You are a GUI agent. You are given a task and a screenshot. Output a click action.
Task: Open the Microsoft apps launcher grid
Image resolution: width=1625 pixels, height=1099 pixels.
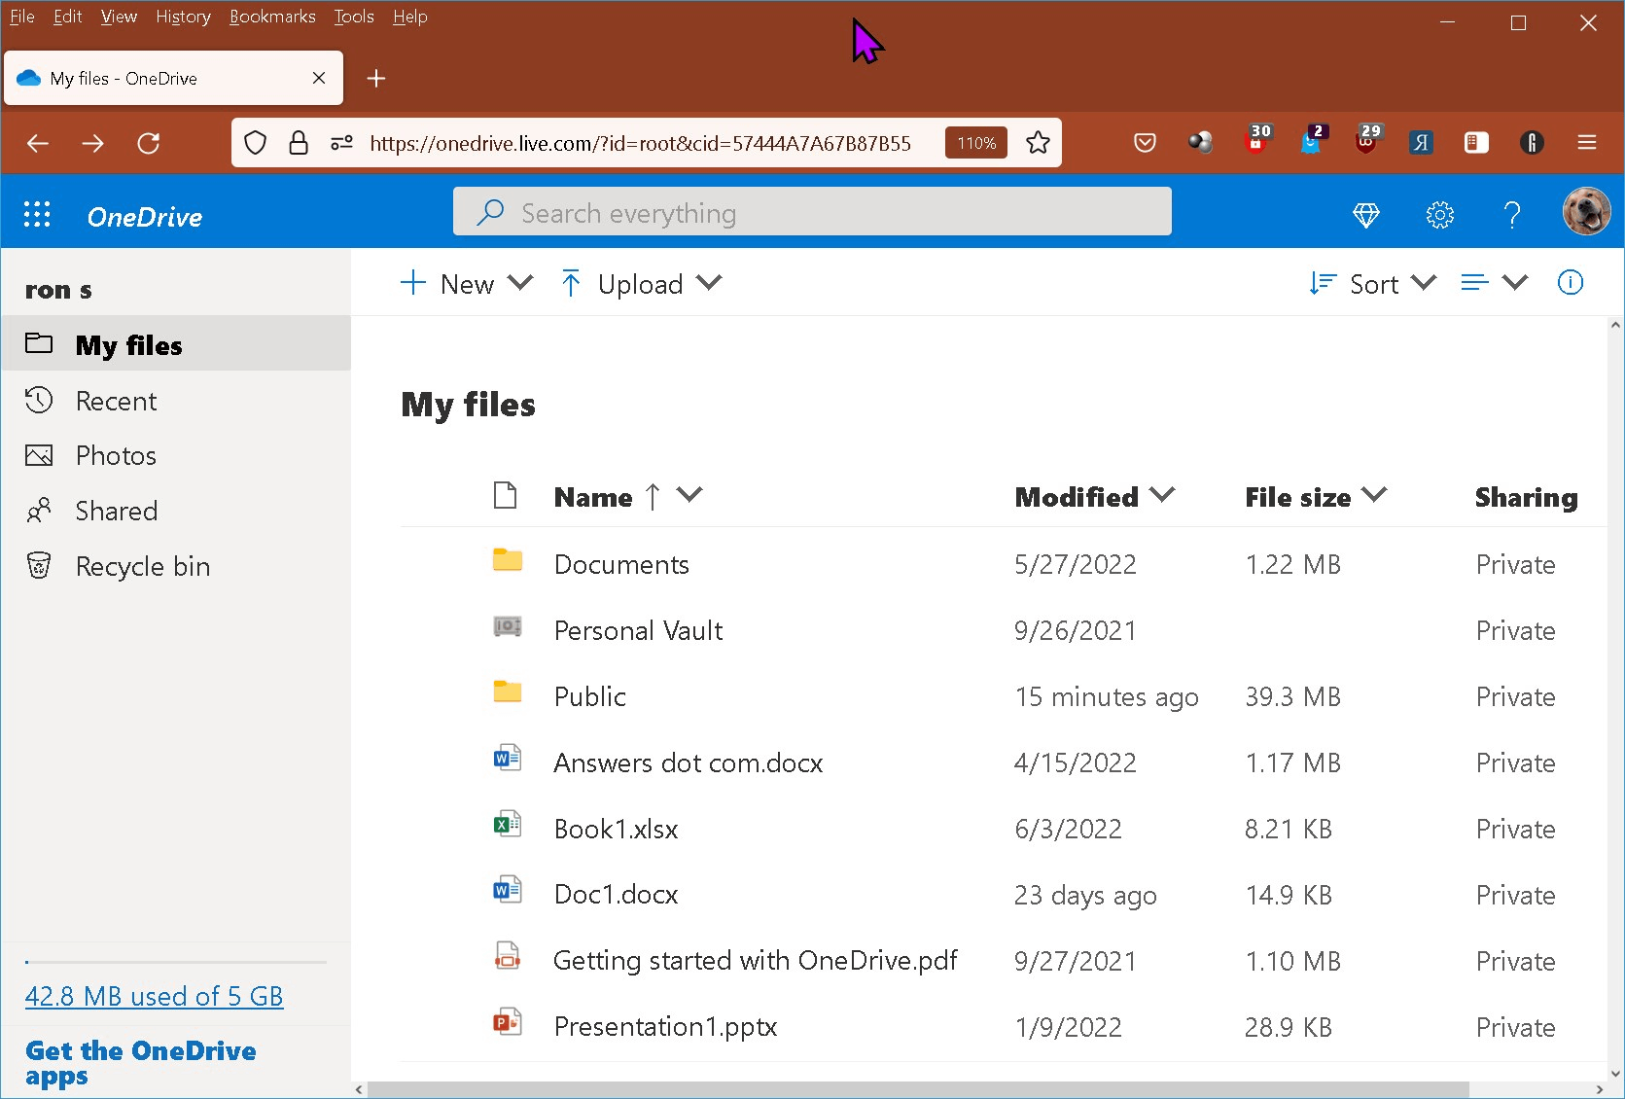pos(37,214)
